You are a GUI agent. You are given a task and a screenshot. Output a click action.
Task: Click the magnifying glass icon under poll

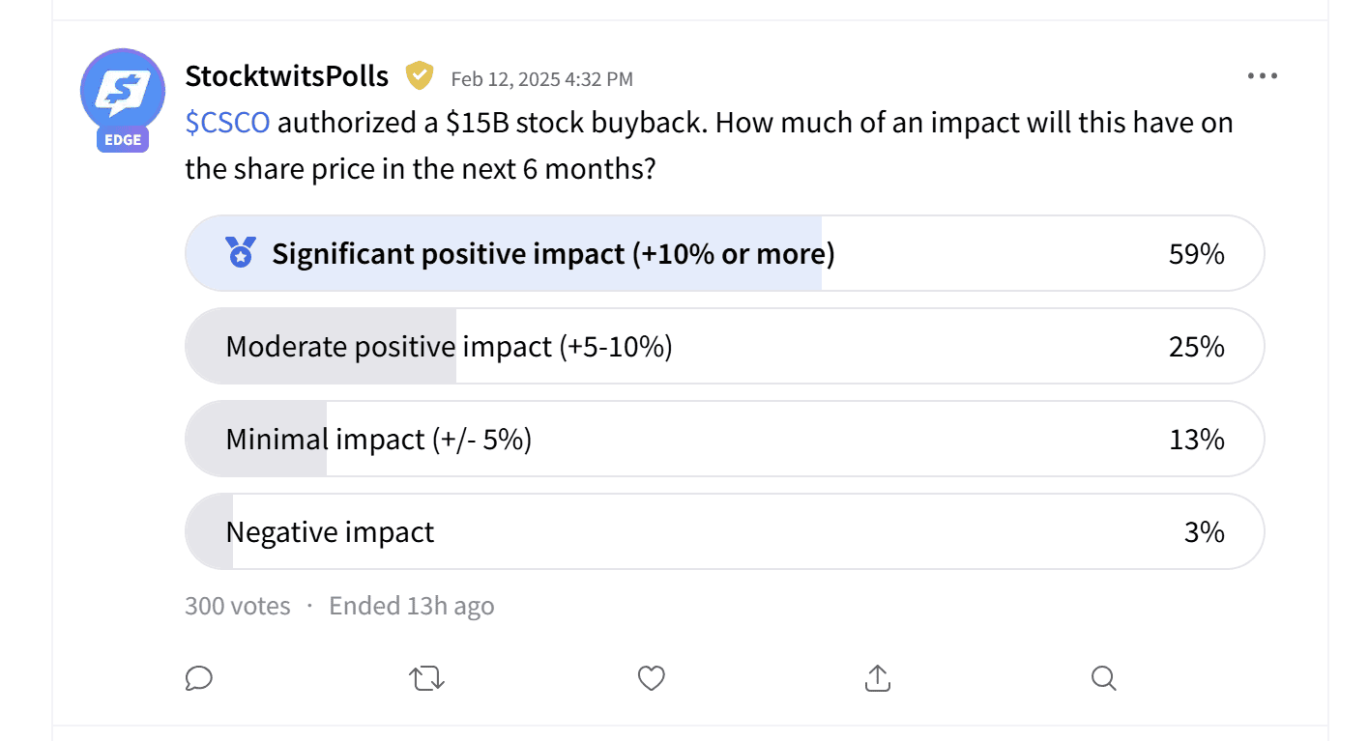pyautogui.click(x=1103, y=678)
